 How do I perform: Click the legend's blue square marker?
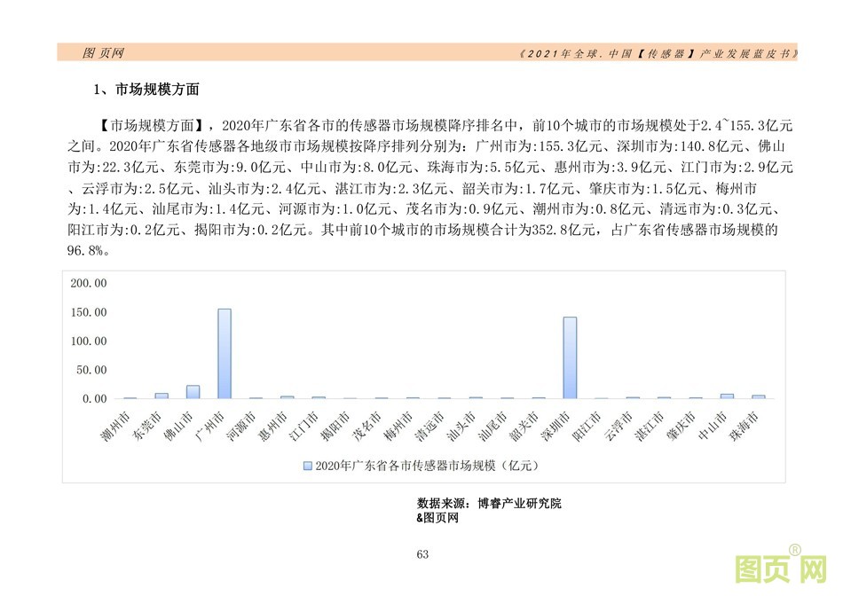pyautogui.click(x=308, y=465)
